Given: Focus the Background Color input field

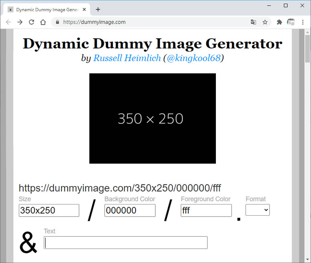Looking at the screenshot, I should click(130, 210).
